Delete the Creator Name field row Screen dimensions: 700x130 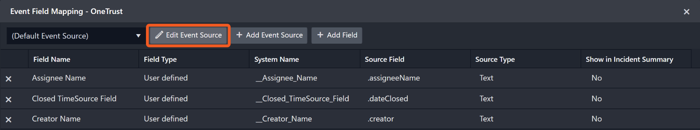(x=9, y=119)
